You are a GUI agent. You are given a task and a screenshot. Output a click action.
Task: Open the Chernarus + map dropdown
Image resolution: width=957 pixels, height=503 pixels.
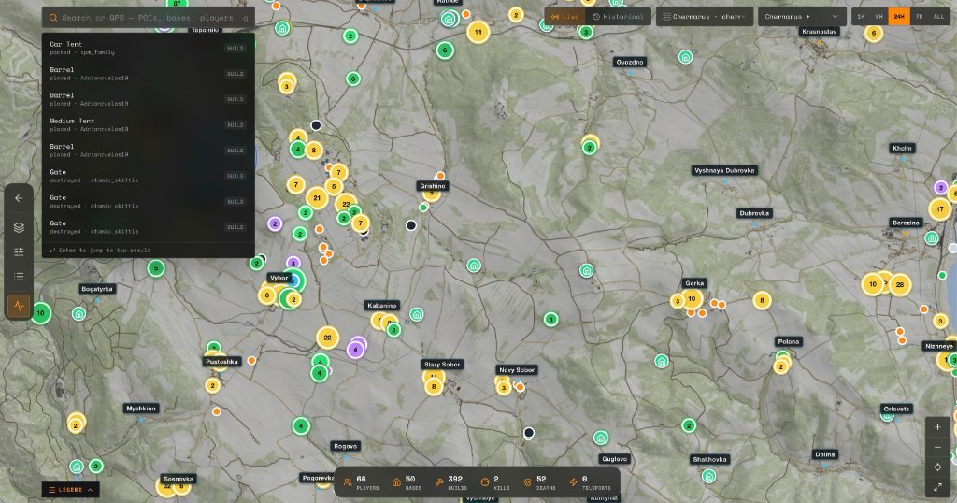[x=802, y=17]
